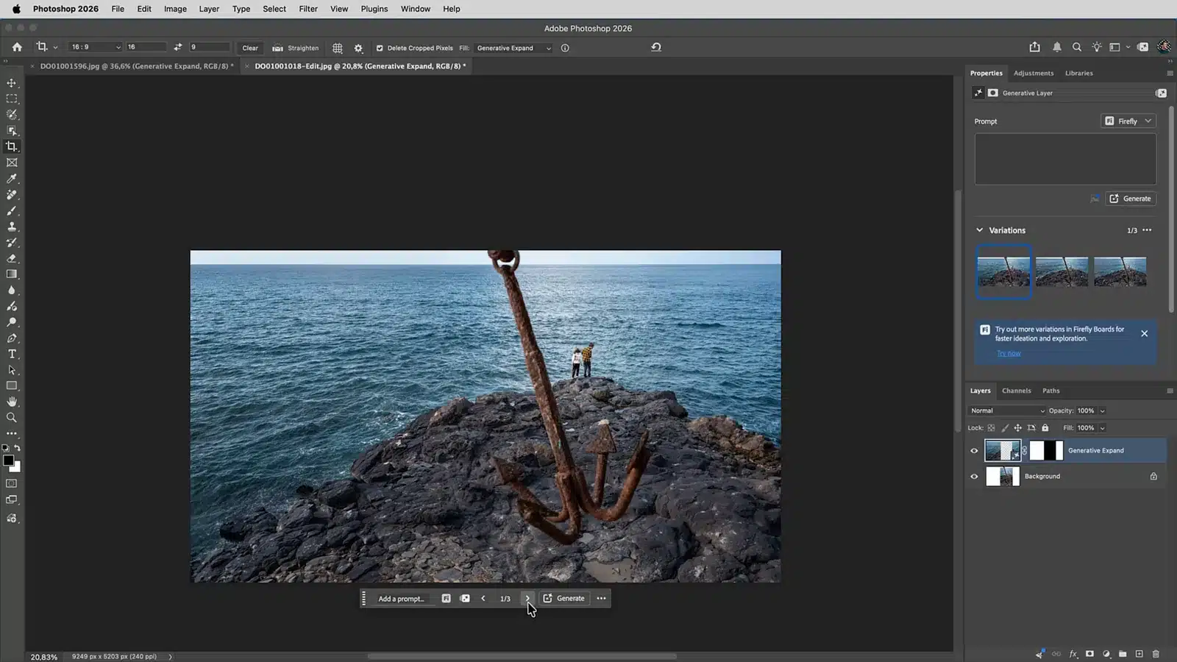Image resolution: width=1177 pixels, height=662 pixels.
Task: Switch to the Channels tab
Action: pyautogui.click(x=1017, y=391)
